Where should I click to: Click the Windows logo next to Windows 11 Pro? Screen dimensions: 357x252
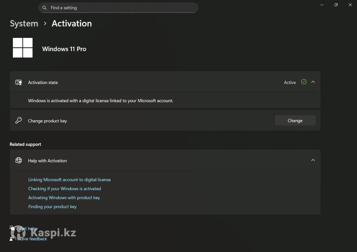pos(23,48)
